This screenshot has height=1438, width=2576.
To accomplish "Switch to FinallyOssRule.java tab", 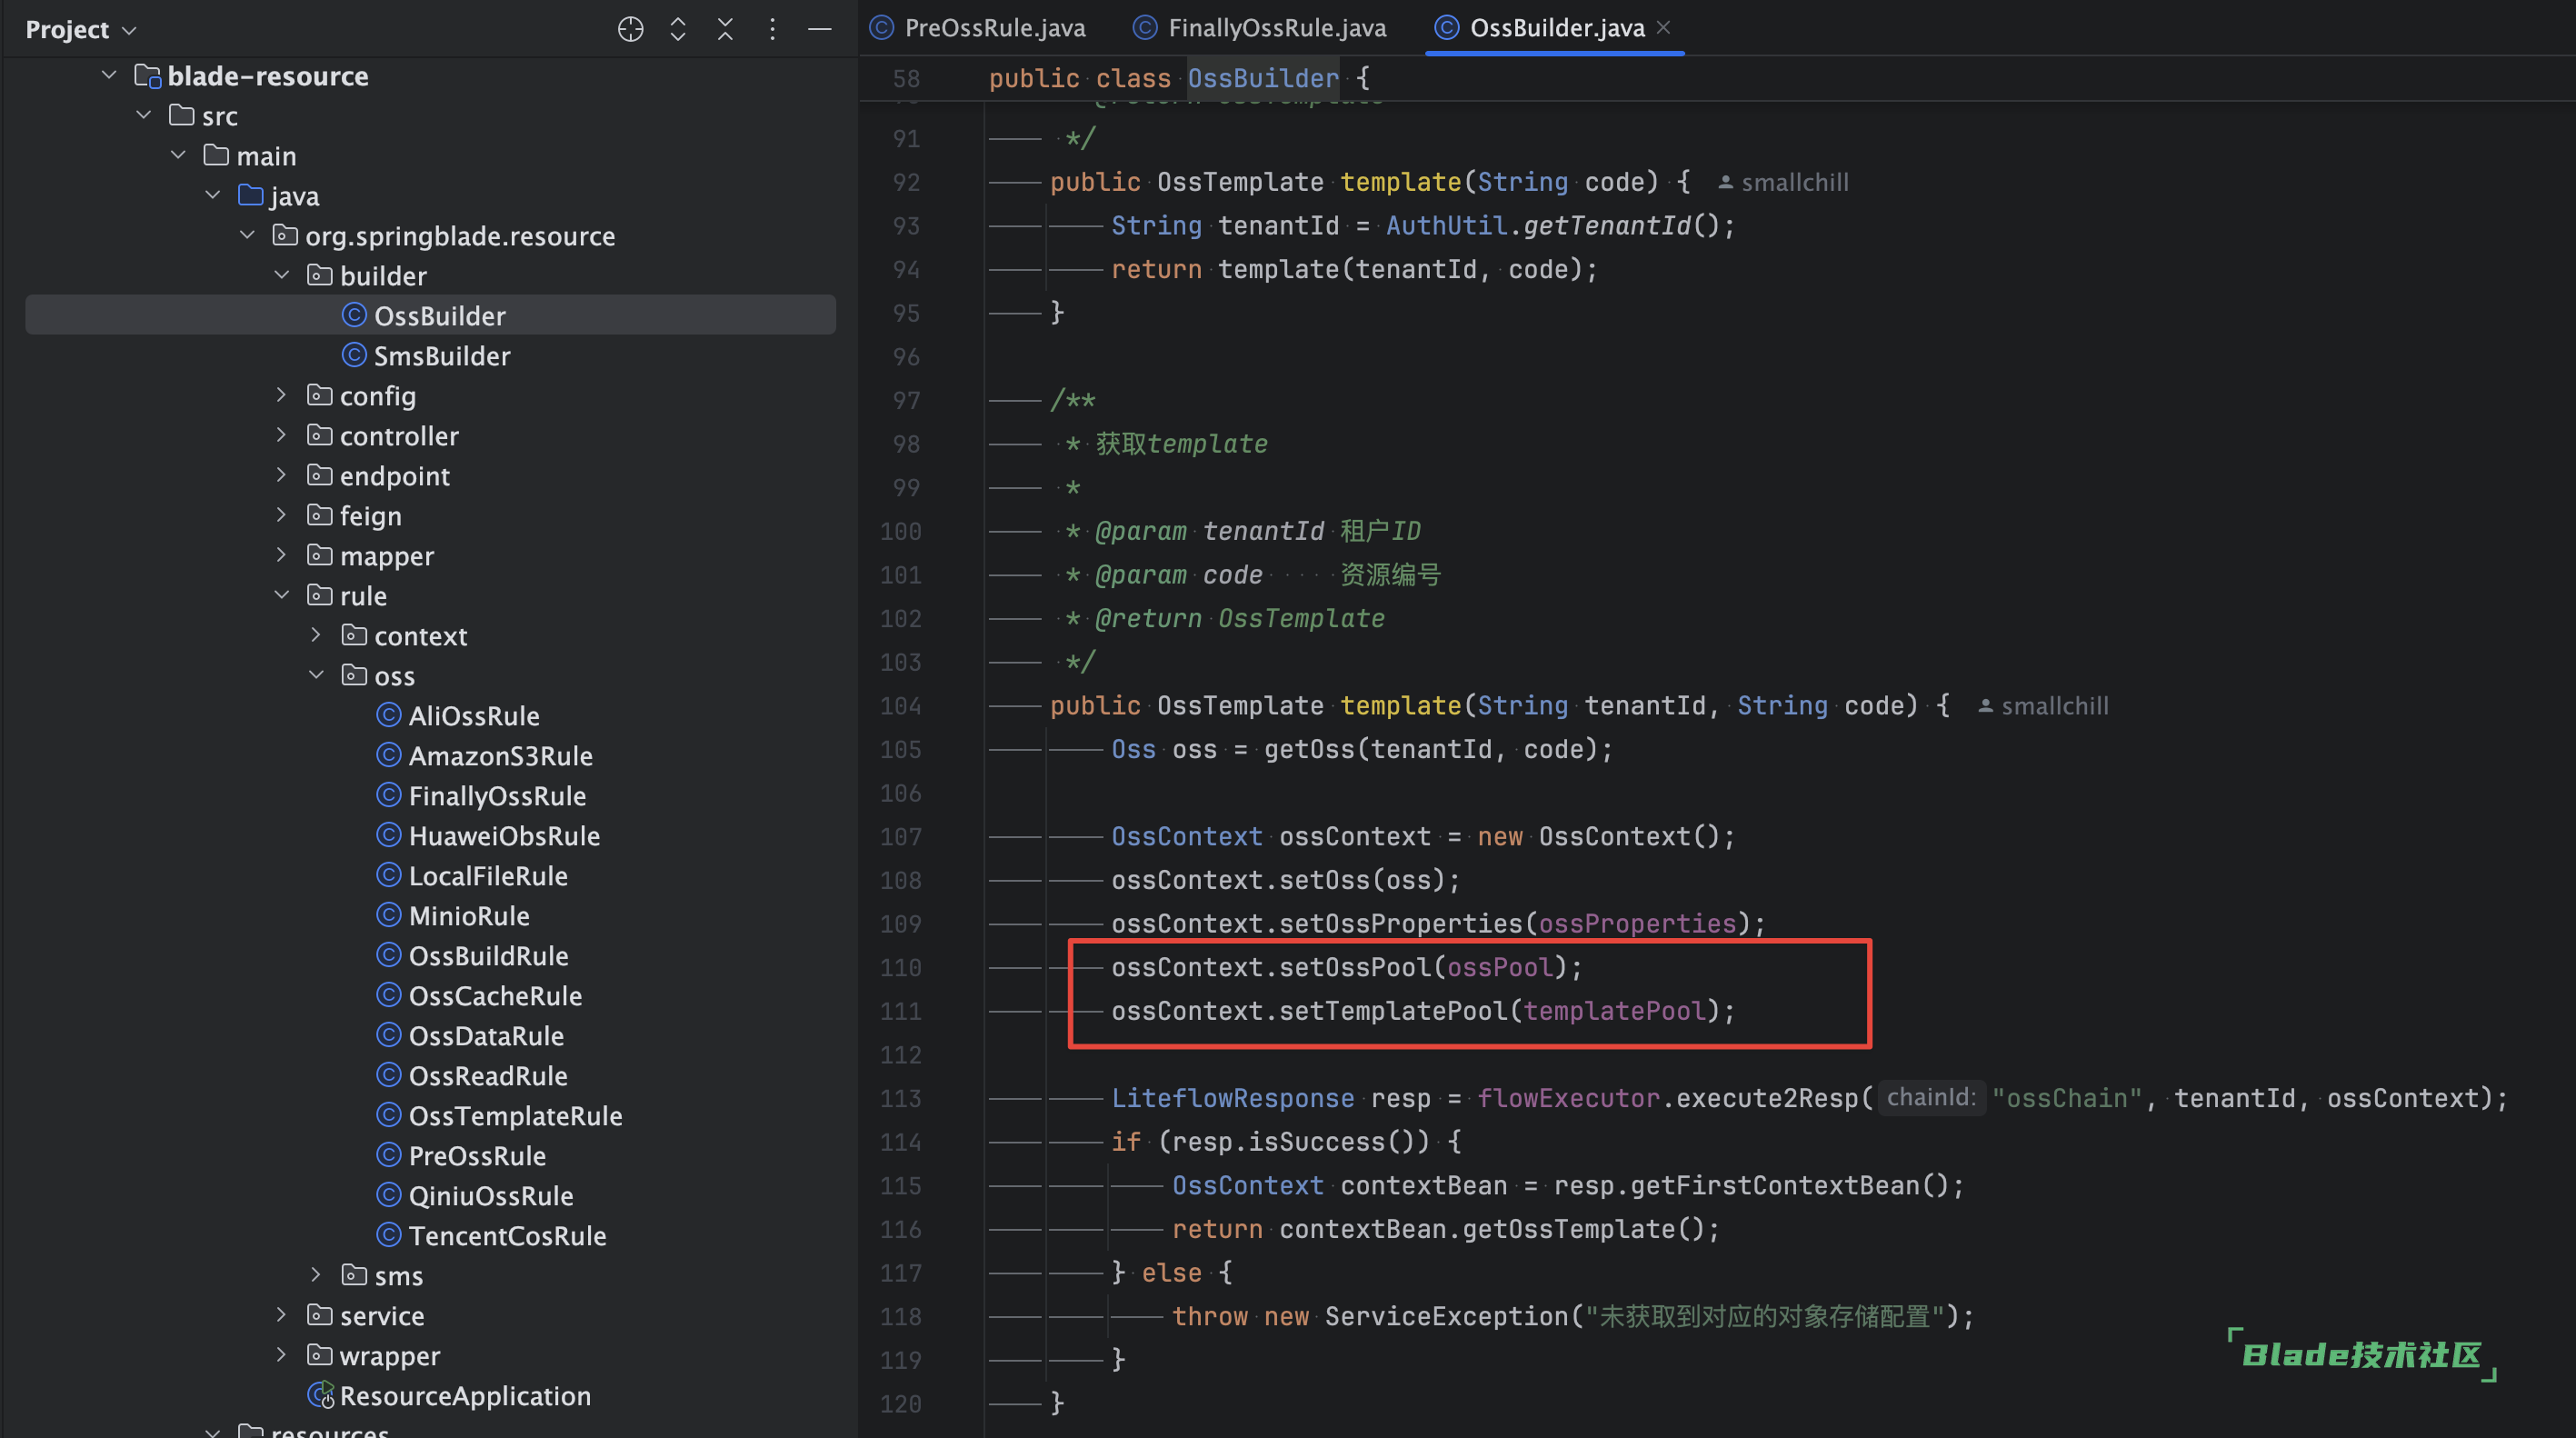I will (x=1259, y=27).
